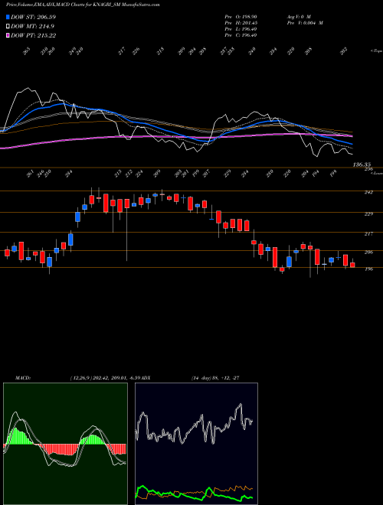The width and height of the screenshot is (383, 505).
Task: Click the 'Pre C: 196.40' value
Action: pyautogui.click(x=241, y=35)
